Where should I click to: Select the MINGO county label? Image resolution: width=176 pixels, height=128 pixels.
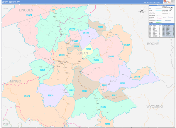click(16, 81)
